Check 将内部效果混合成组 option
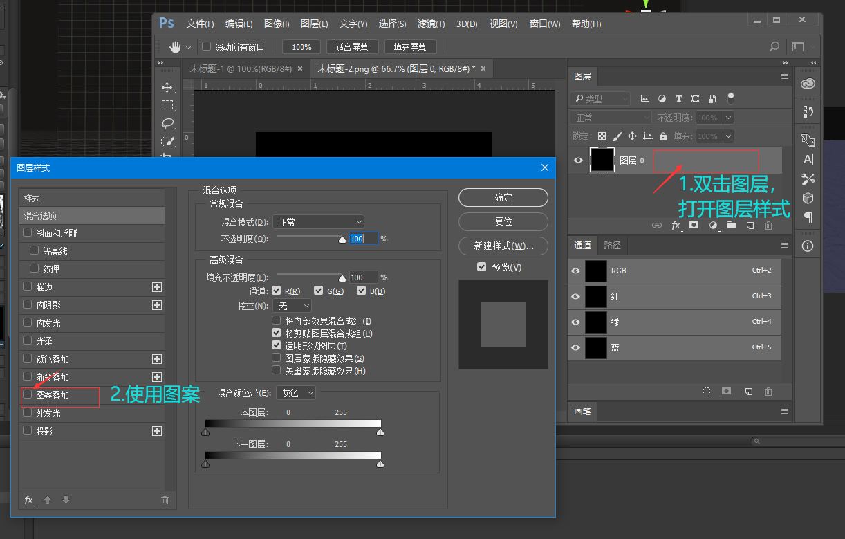The width and height of the screenshot is (845, 539). point(277,321)
